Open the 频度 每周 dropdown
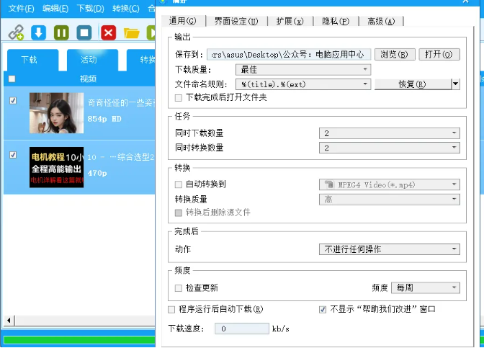Screen dimensions: 484x348 [426, 287]
